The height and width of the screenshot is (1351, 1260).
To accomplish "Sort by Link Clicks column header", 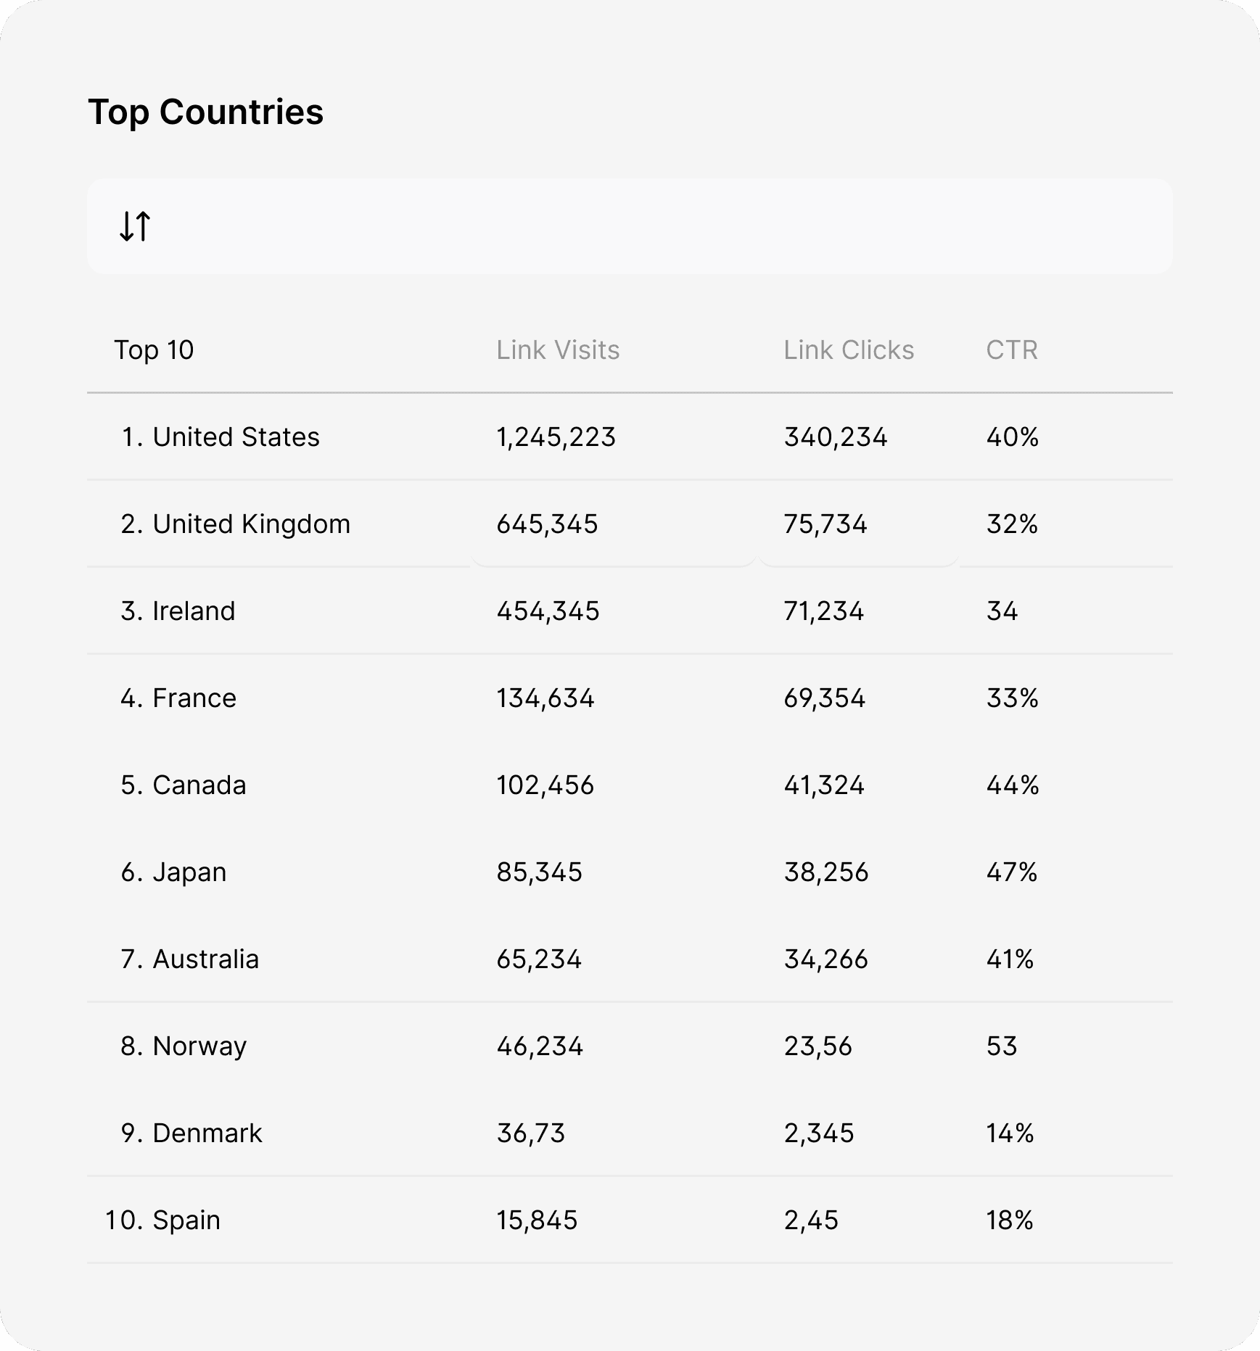I will tap(848, 350).
